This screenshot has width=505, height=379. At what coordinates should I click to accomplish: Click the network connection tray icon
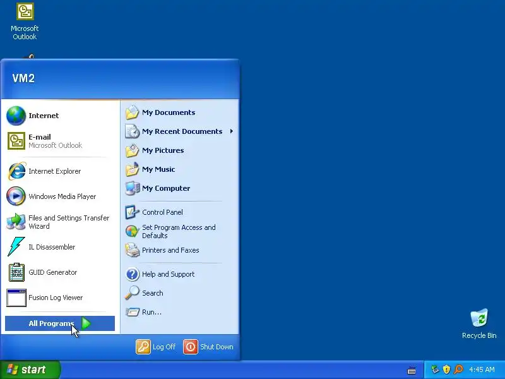[x=435, y=370]
